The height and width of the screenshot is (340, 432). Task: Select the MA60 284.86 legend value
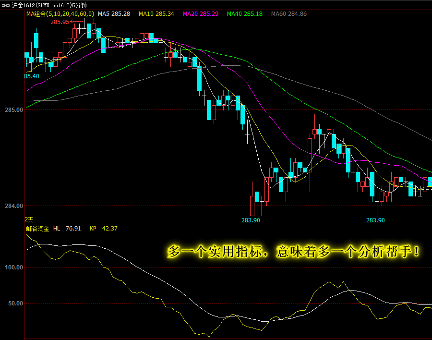(289, 14)
